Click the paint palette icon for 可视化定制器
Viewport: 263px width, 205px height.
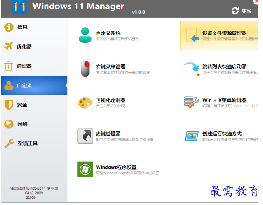point(85,102)
